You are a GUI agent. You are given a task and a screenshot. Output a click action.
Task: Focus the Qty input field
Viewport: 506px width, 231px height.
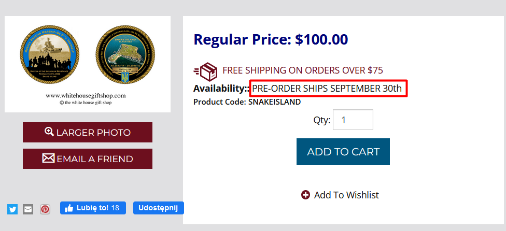(x=353, y=120)
